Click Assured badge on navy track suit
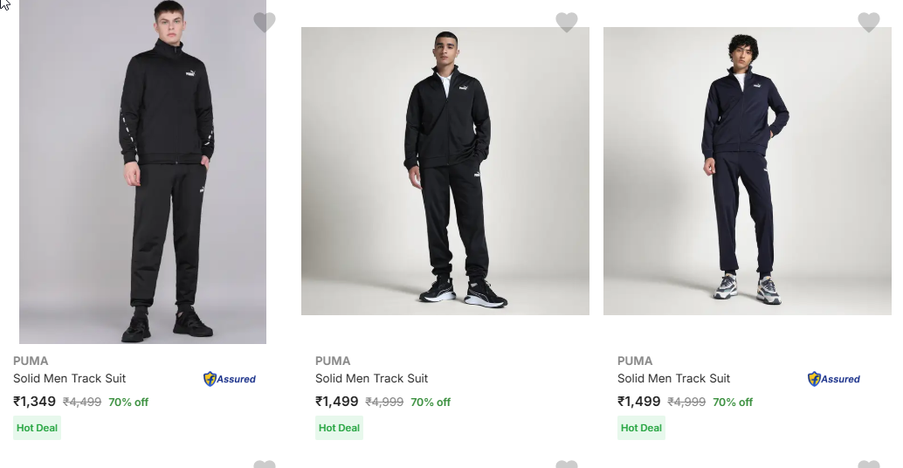Image resolution: width=903 pixels, height=468 pixels. pos(834,379)
